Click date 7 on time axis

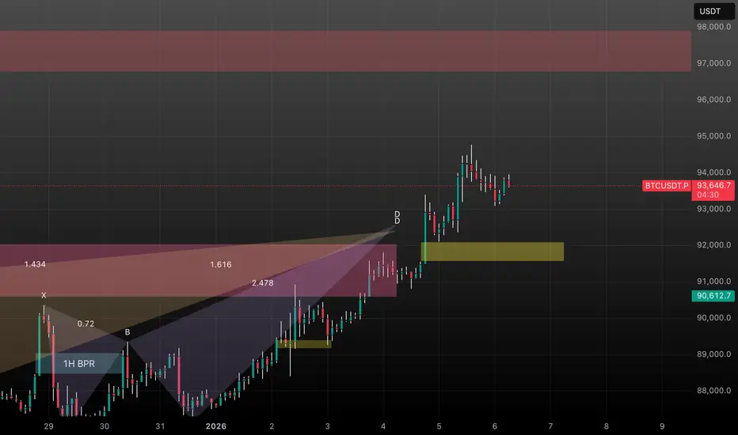click(x=550, y=426)
